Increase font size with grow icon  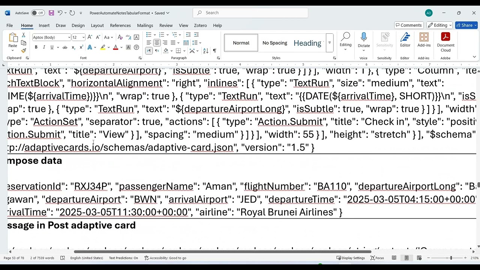tap(90, 37)
